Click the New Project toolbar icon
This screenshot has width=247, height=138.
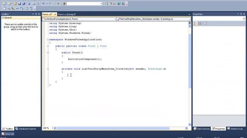(5, 3)
